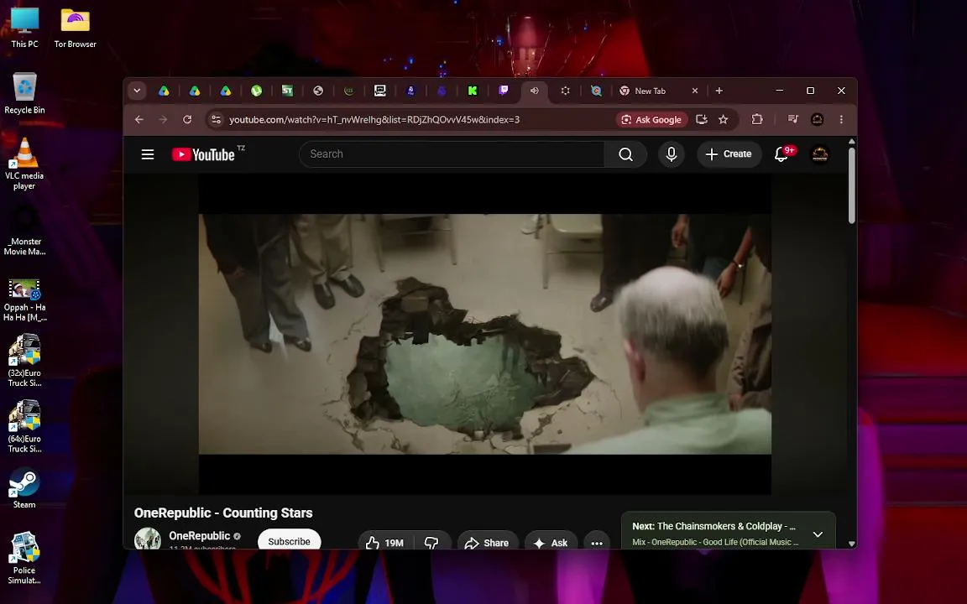Open Chrome extensions puzzle icon
Screen dimensions: 967x604
point(757,120)
